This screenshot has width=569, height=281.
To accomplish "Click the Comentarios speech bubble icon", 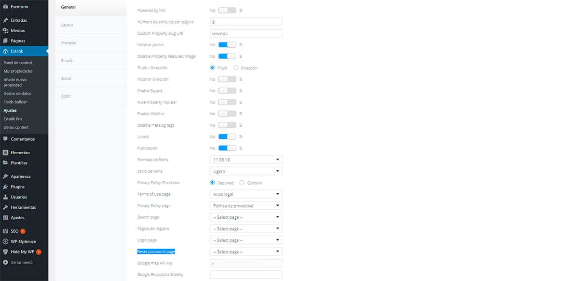I will pos(5,139).
